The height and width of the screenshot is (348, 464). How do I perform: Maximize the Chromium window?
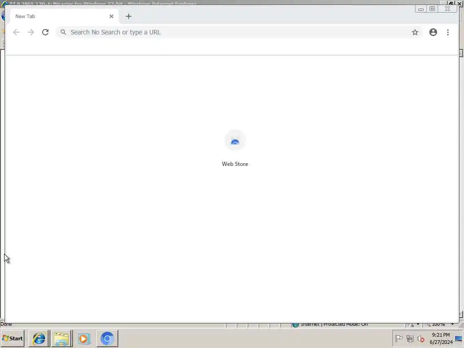(x=432, y=9)
